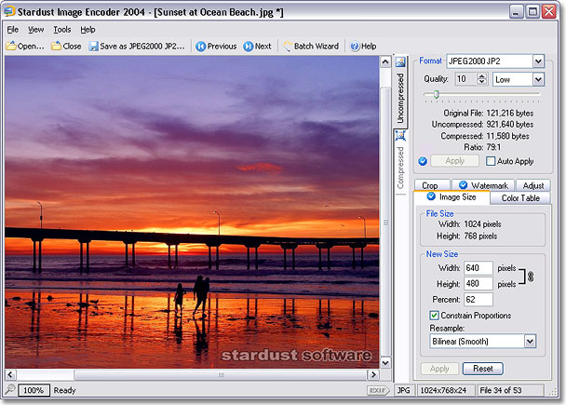
Task: Show the Uncompressed view picture icon
Action: click(400, 62)
